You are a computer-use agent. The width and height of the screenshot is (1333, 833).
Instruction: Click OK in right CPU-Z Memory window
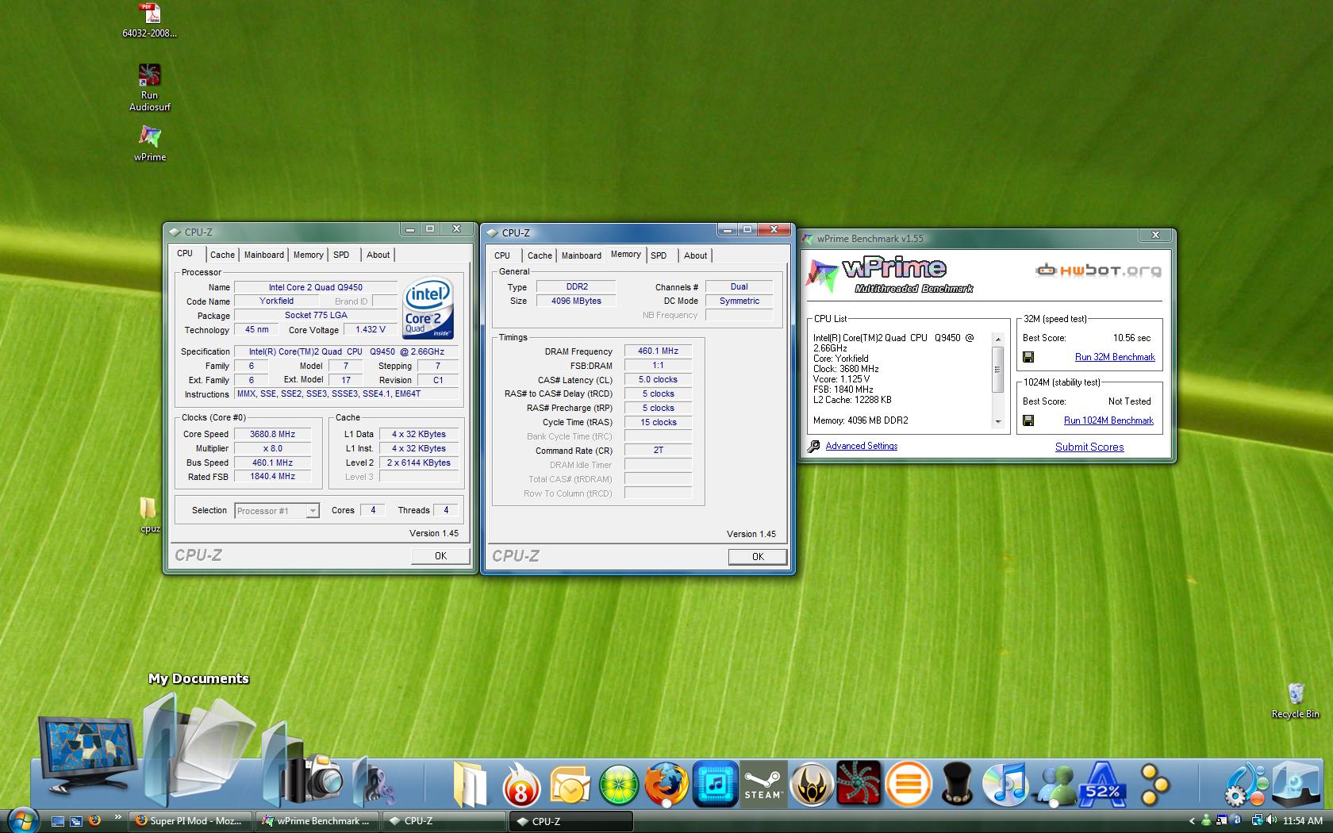758,557
